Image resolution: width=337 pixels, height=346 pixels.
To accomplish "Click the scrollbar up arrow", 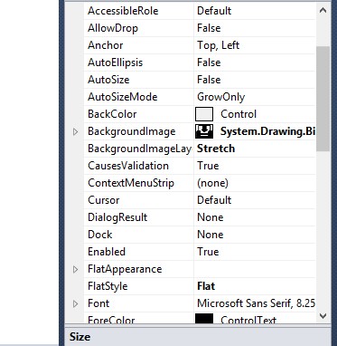I will click(x=323, y=10).
